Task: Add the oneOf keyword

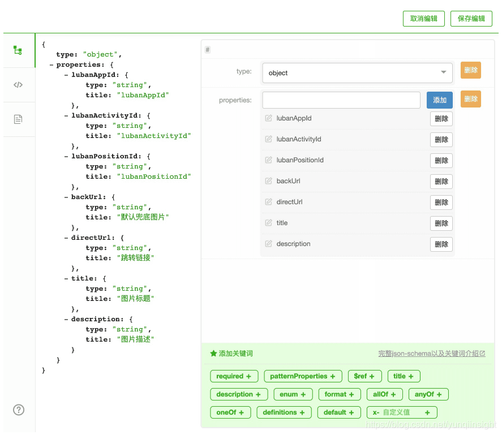Action: (x=230, y=412)
